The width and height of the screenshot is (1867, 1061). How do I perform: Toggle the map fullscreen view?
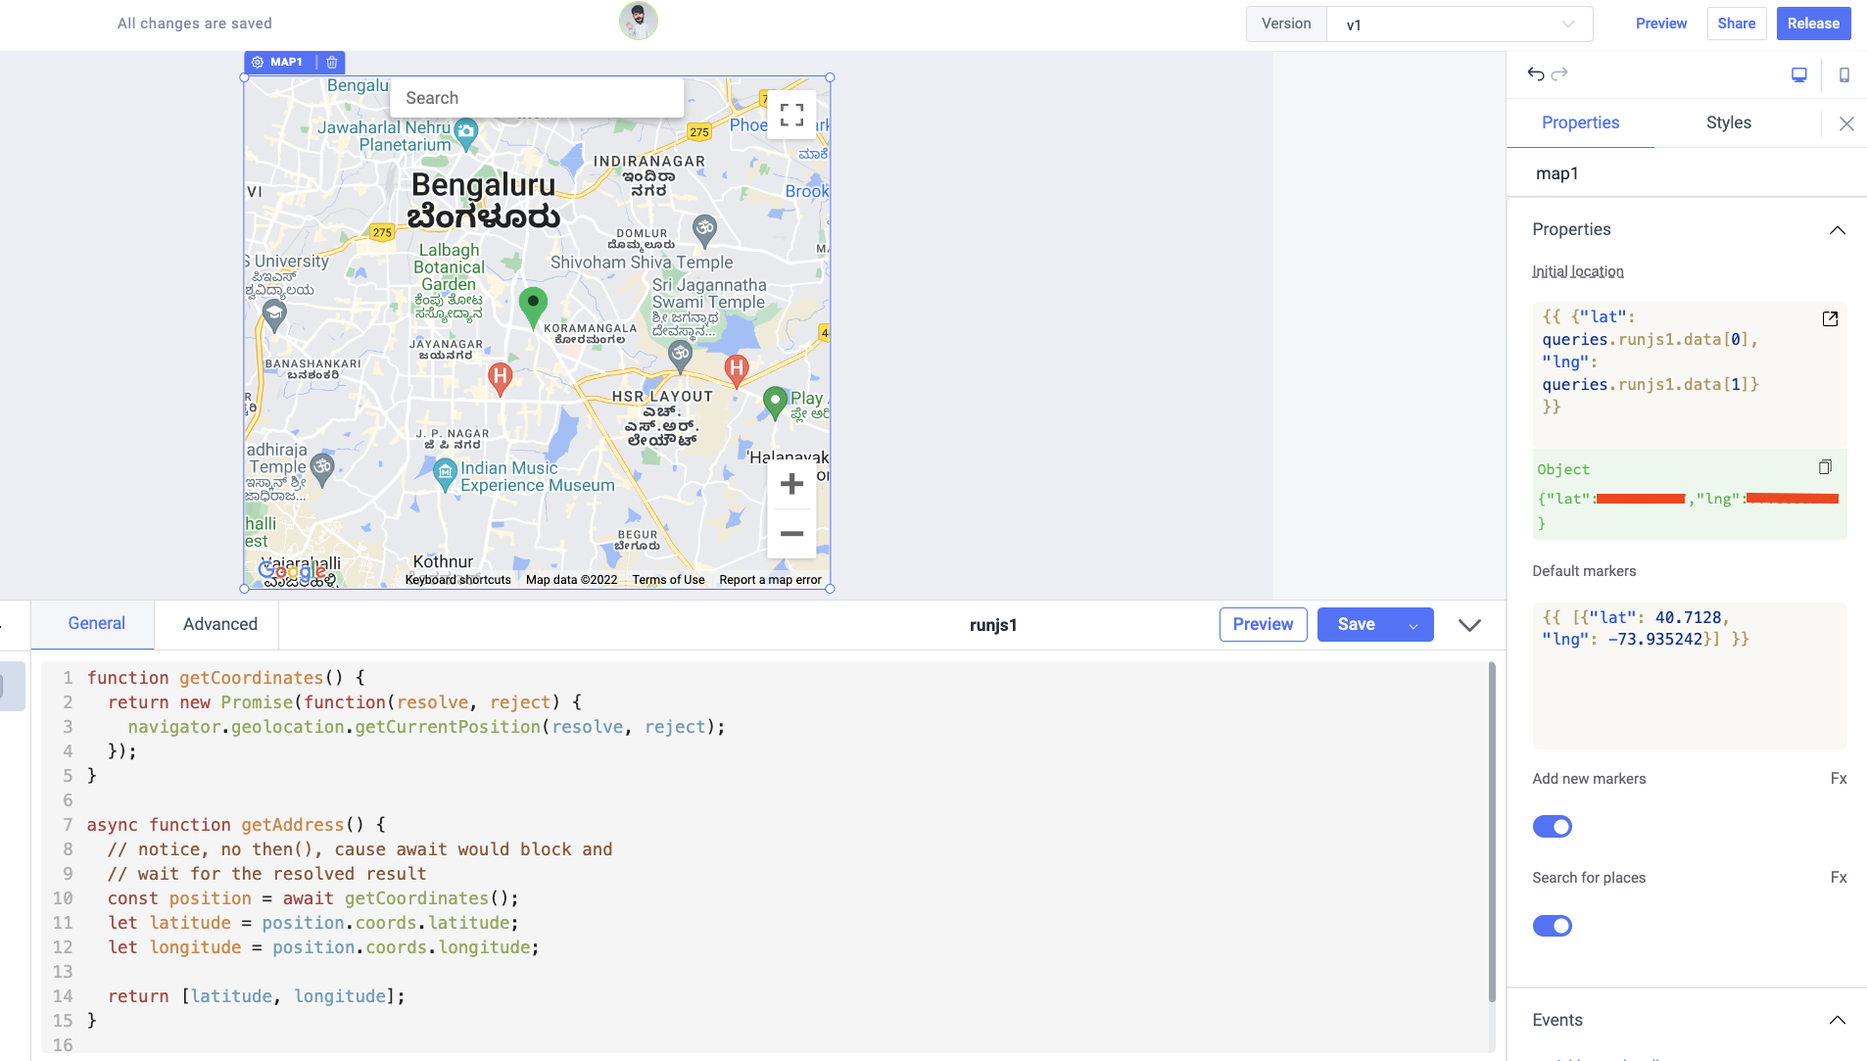point(791,115)
